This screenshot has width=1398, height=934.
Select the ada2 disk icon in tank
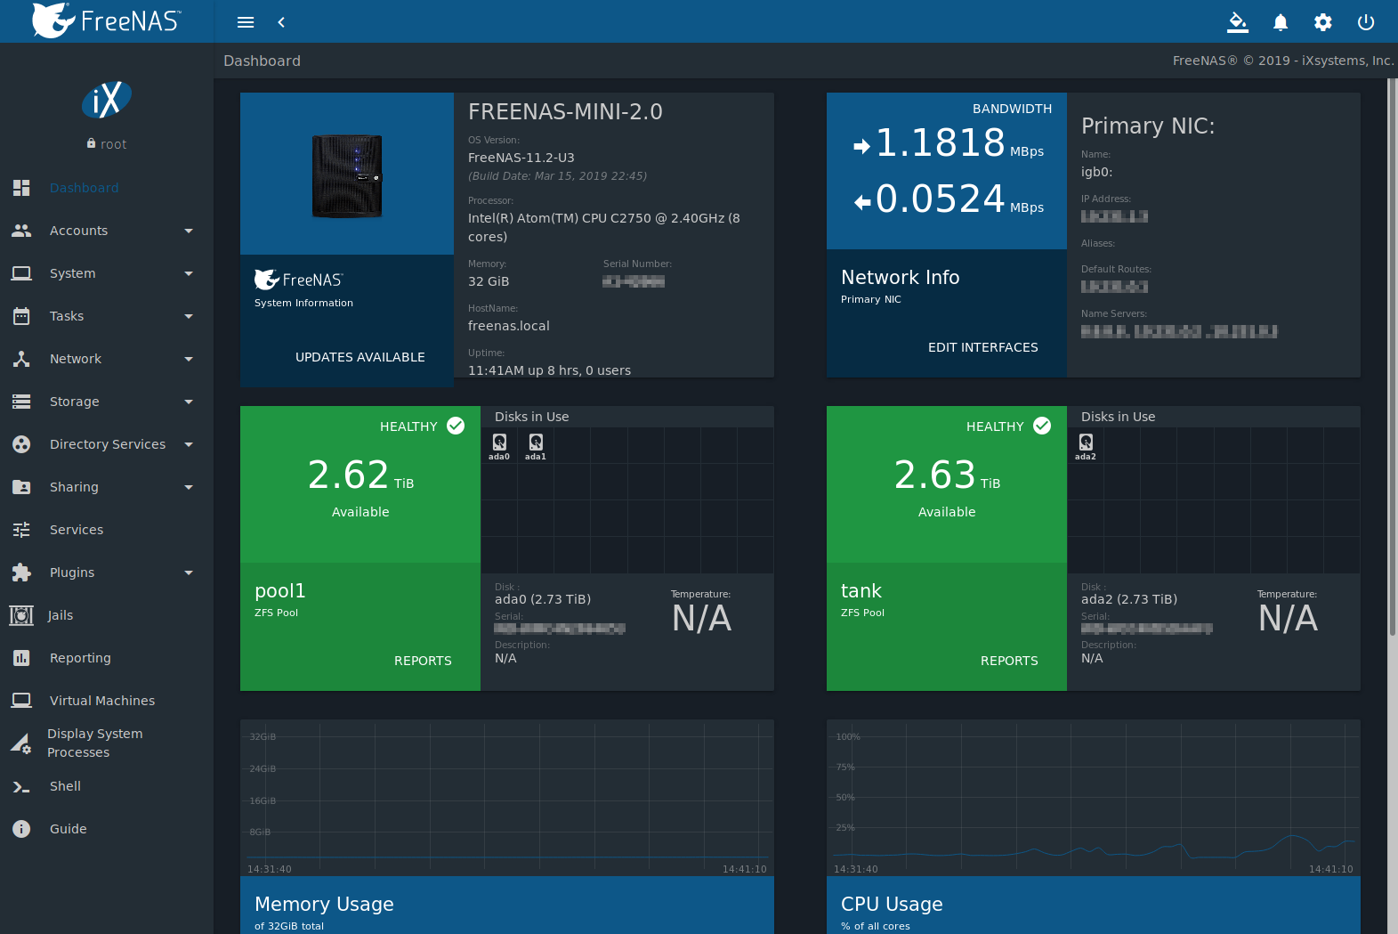[1086, 446]
